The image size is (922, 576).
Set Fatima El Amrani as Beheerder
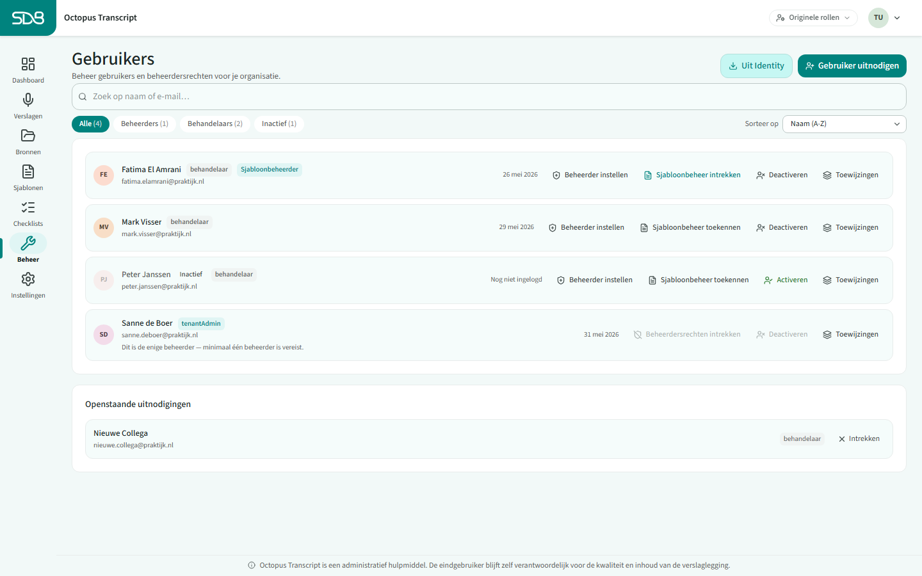pos(590,175)
